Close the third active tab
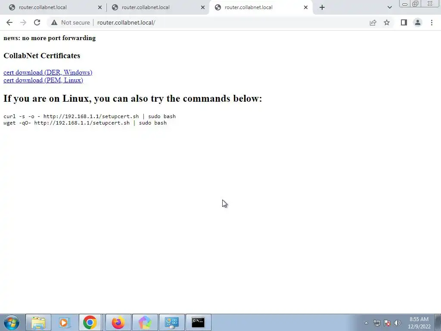This screenshot has width=441, height=331. [x=306, y=7]
